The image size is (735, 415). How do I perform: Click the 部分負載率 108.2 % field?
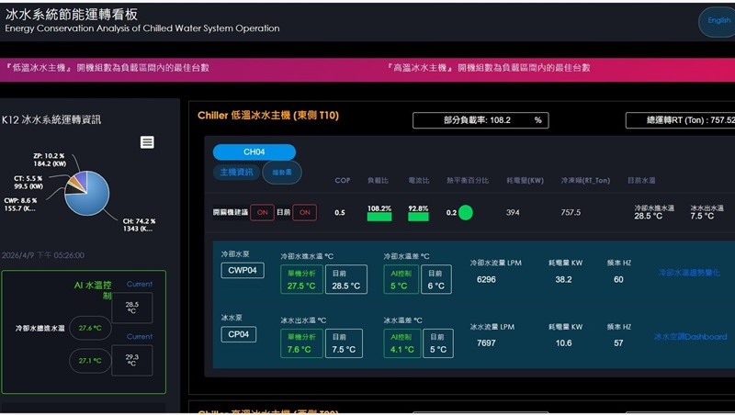coord(481,120)
